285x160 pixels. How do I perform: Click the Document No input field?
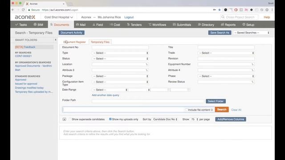pyautogui.click(x=120, y=47)
